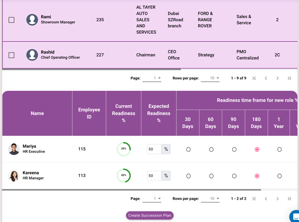Image resolution: width=299 pixels, height=222 pixels.
Task: Open the chat widget icon
Action: click(295, 217)
